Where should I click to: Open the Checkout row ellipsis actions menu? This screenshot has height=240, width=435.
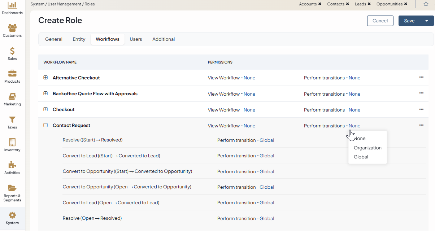click(x=421, y=109)
